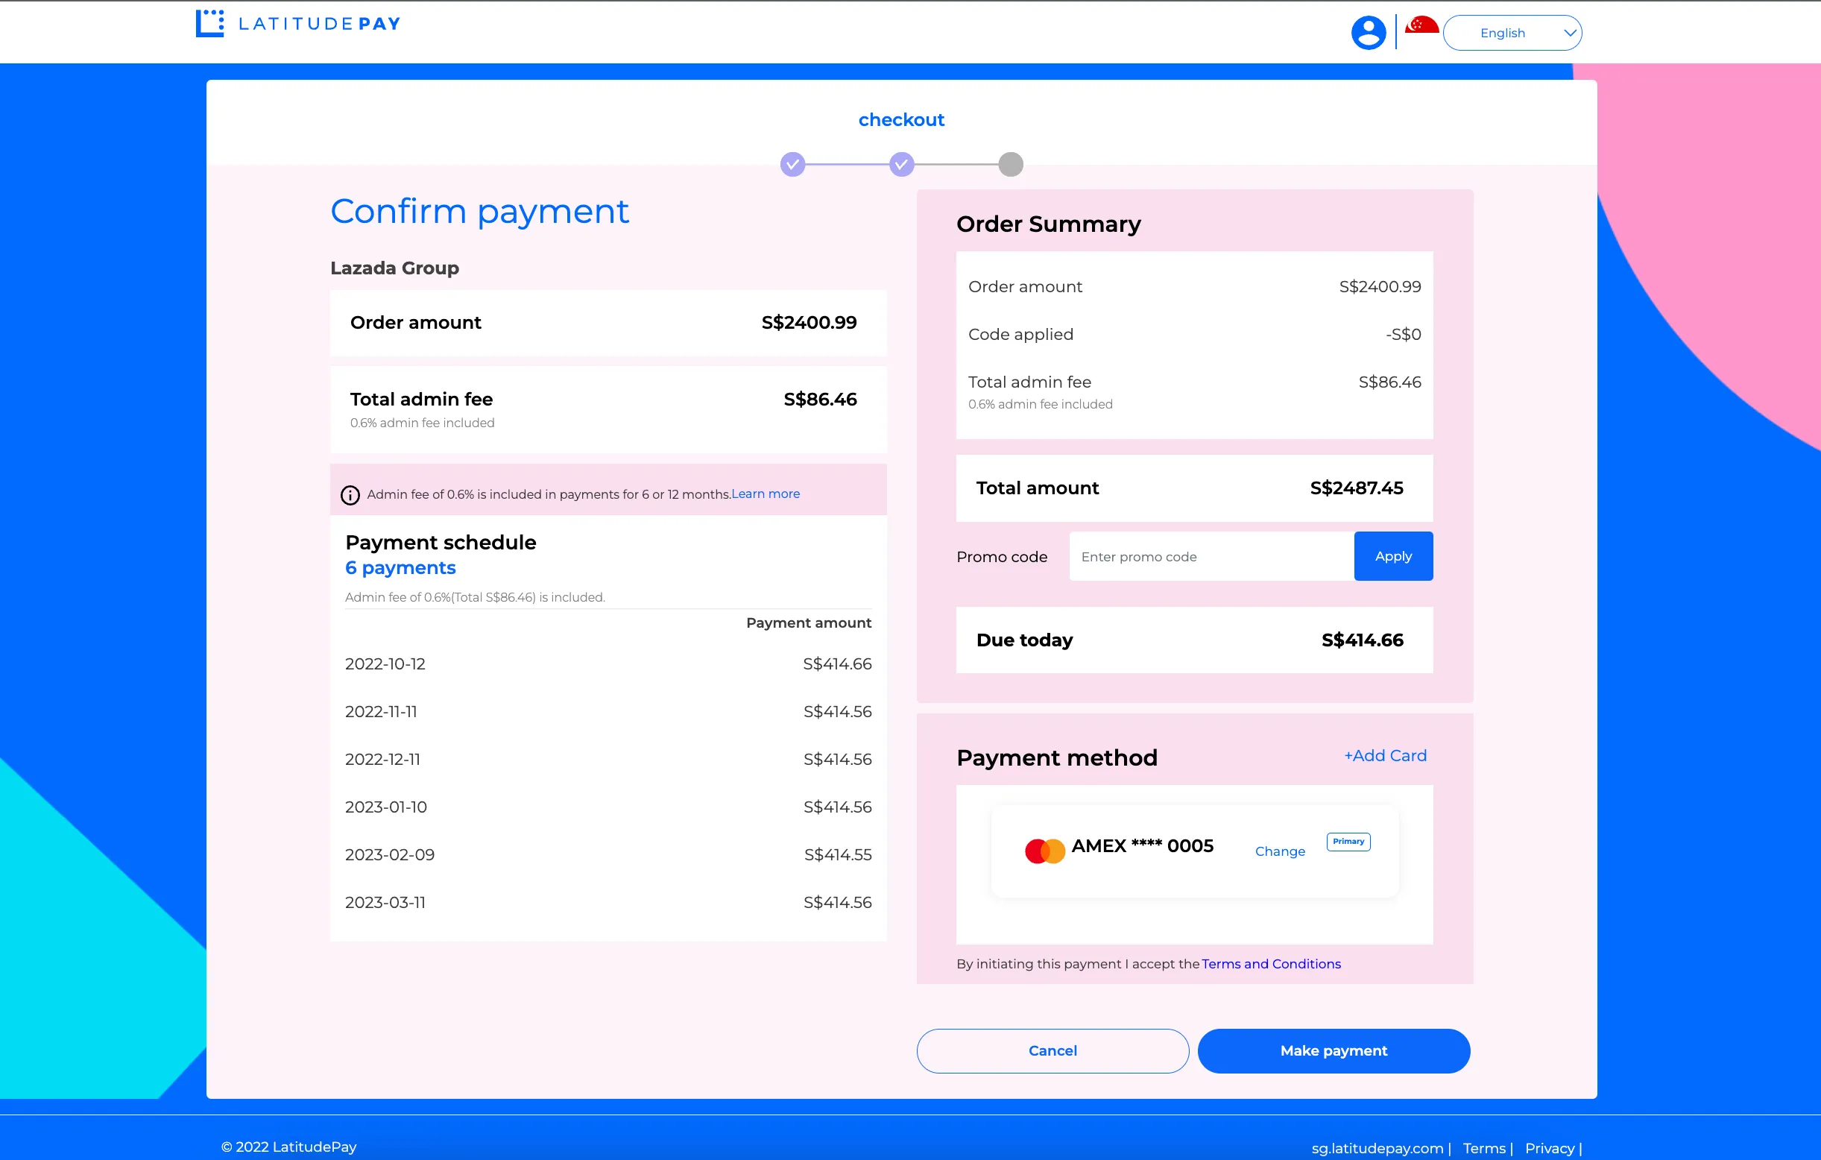Open the Privacy footer link
The height and width of the screenshot is (1160, 1821).
tap(1550, 1149)
